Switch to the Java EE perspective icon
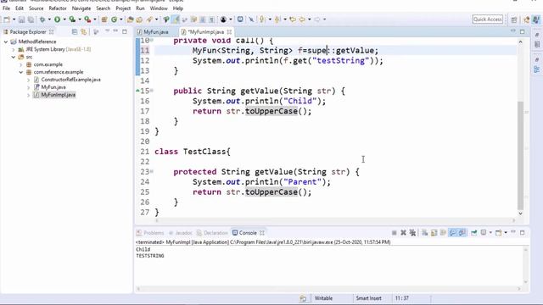Image resolution: width=543 pixels, height=305 pixels. pyautogui.click(x=526, y=19)
